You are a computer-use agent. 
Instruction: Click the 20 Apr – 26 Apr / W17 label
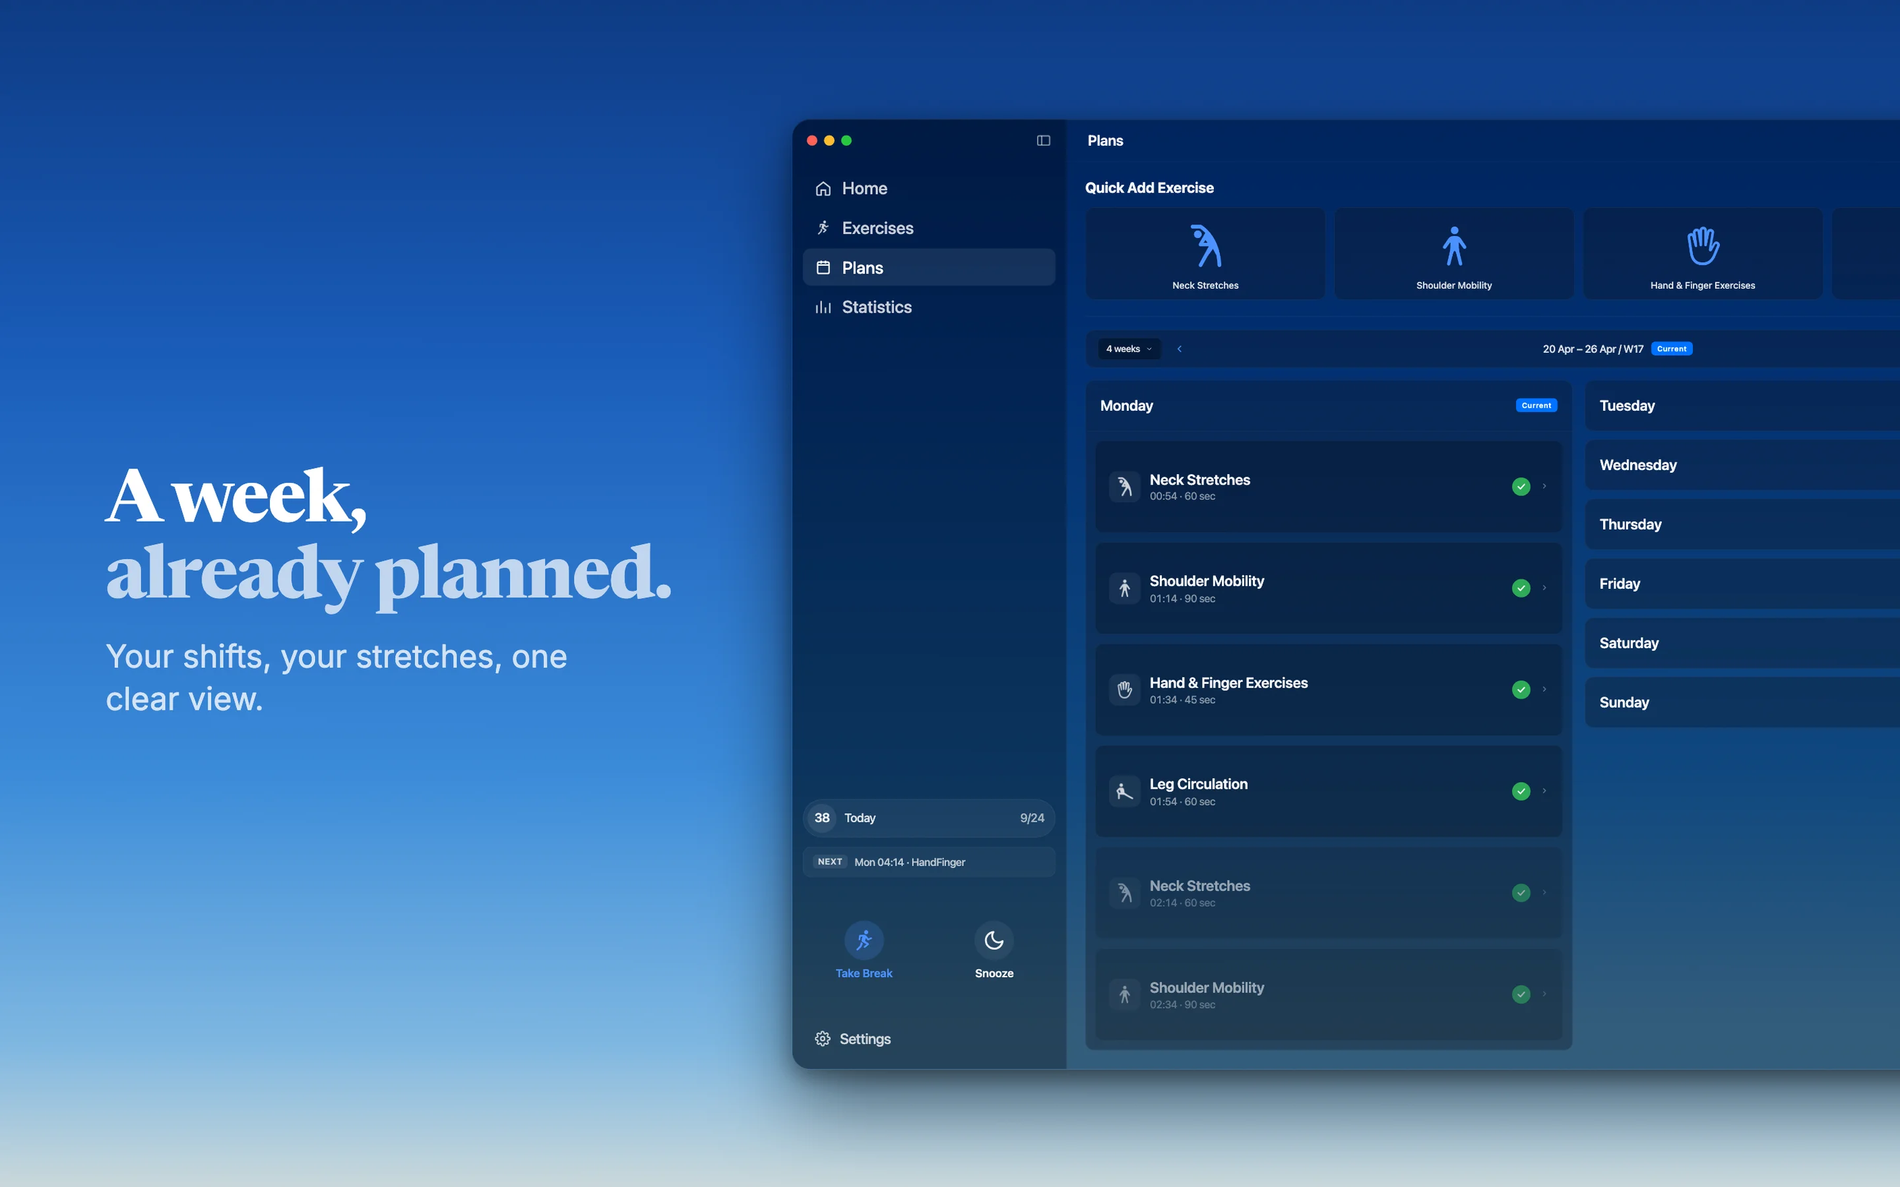click(1593, 349)
